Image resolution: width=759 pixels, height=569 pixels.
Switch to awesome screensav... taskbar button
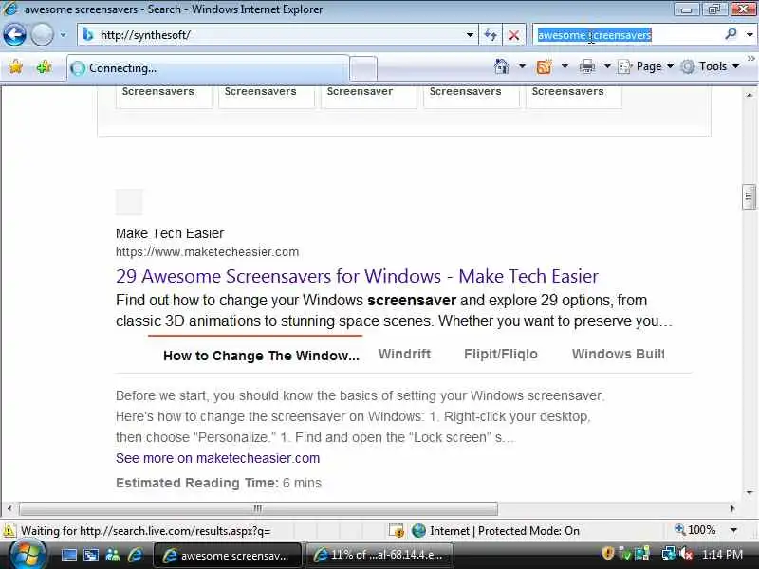(x=227, y=556)
